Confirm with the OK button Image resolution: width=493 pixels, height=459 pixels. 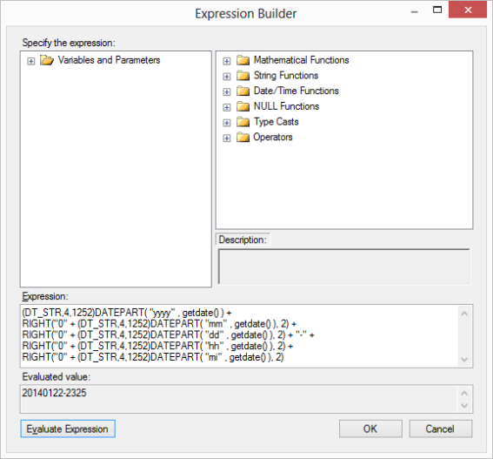coord(370,429)
